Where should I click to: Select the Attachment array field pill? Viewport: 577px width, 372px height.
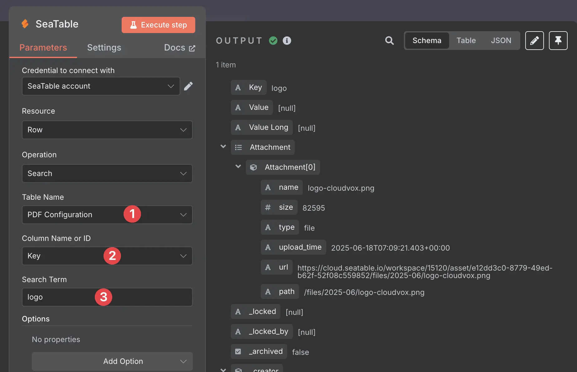[263, 147]
